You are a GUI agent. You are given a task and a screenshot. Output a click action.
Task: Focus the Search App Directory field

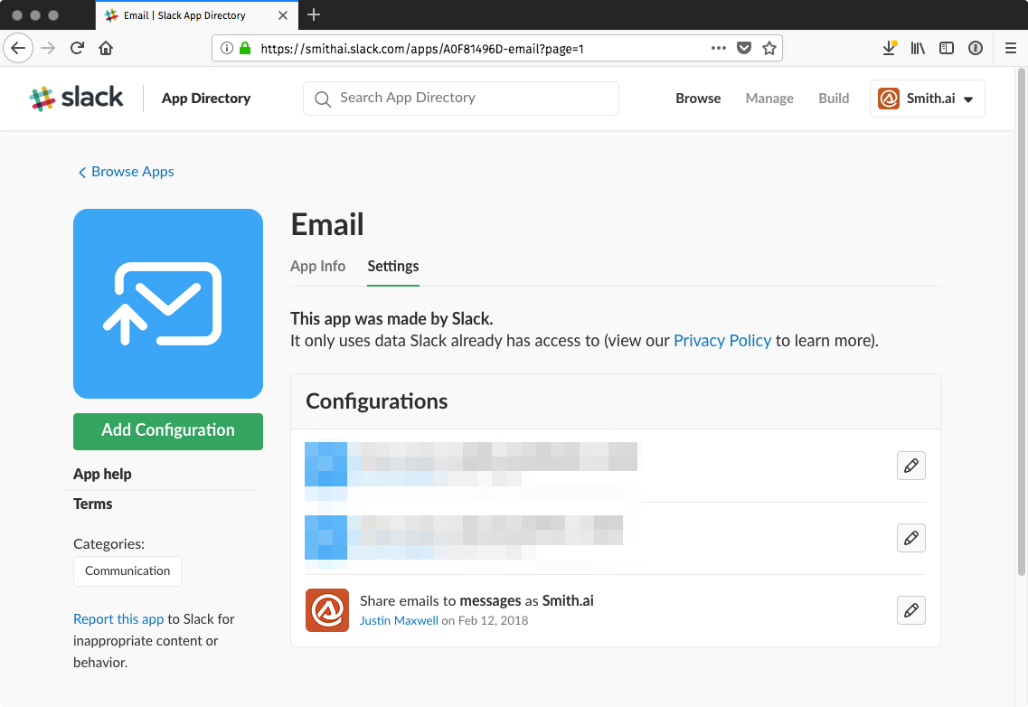coord(461,99)
